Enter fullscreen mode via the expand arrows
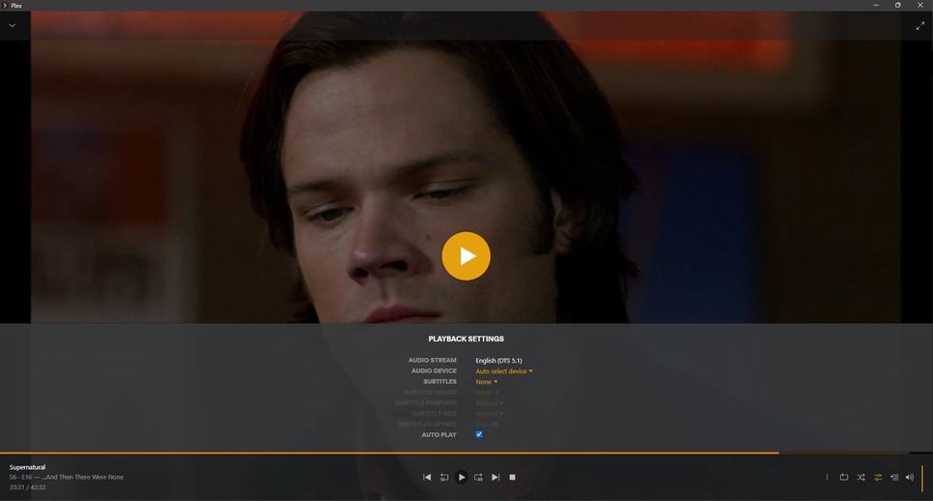This screenshot has height=501, width=933. point(919,25)
